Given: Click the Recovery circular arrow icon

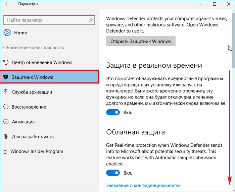Looking at the screenshot, I should click(x=6, y=107).
